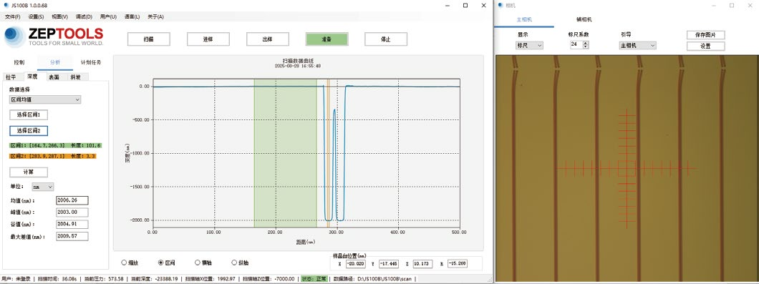The height and width of the screenshot is (284, 759).
Task: Open the 调试(D) menu
Action: point(84,16)
